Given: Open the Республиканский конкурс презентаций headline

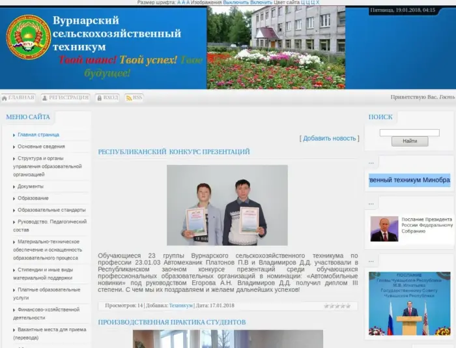Looking at the screenshot, I should coord(174,152).
